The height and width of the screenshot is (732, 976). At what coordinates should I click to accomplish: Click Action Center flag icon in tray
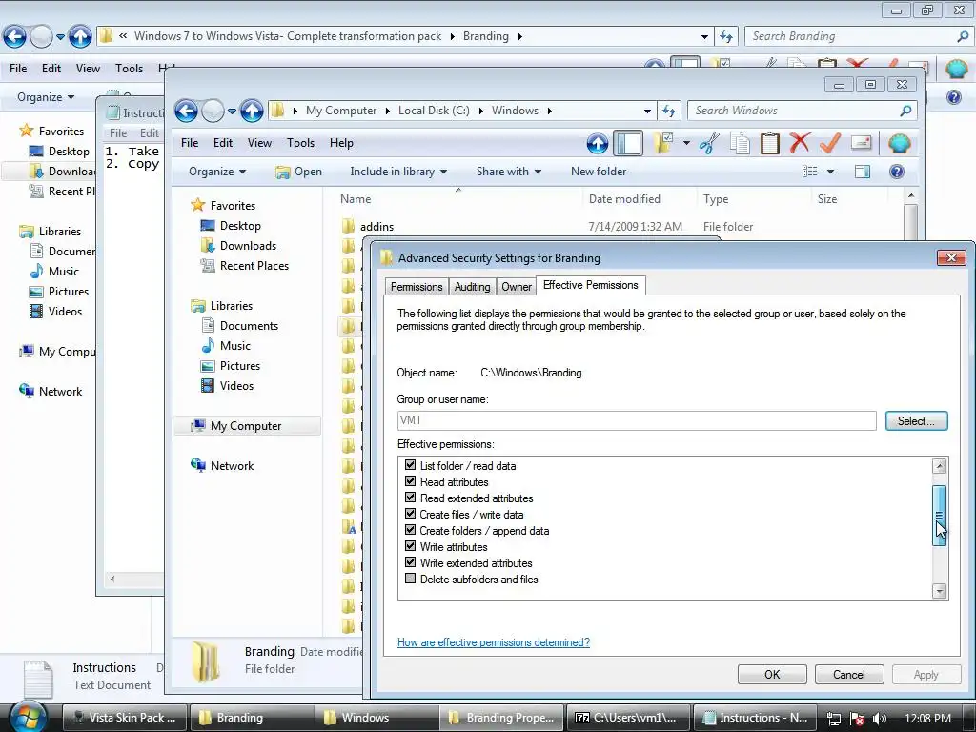pos(857,719)
